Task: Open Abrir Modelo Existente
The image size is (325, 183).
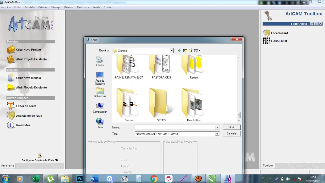Action: (31, 87)
